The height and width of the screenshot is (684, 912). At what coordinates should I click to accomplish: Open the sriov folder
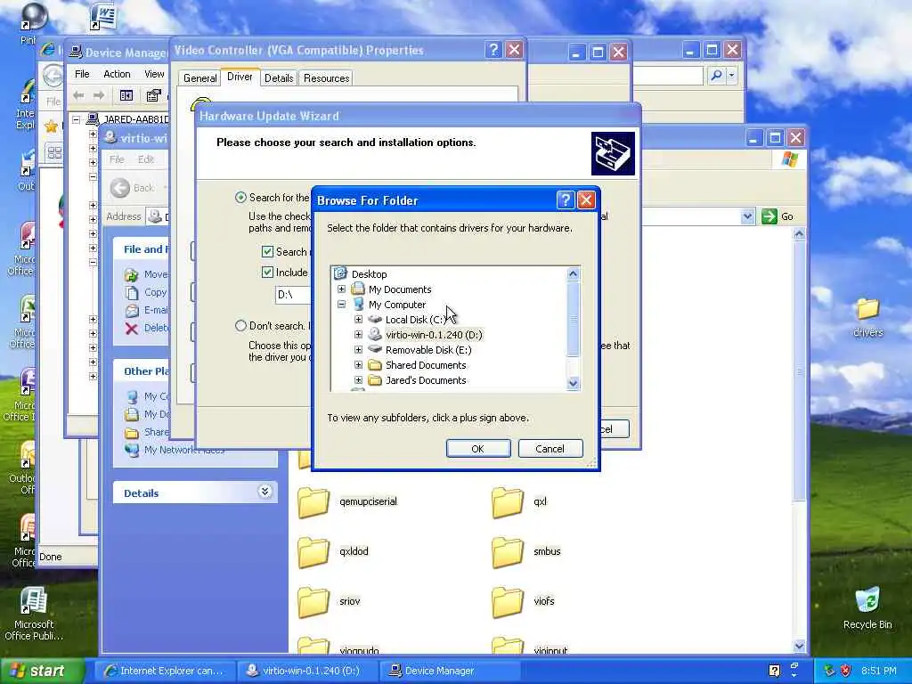330,602
